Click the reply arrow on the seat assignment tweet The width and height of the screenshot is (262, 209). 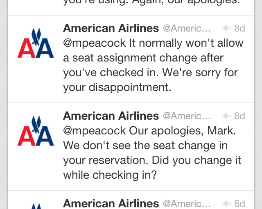click(x=226, y=28)
